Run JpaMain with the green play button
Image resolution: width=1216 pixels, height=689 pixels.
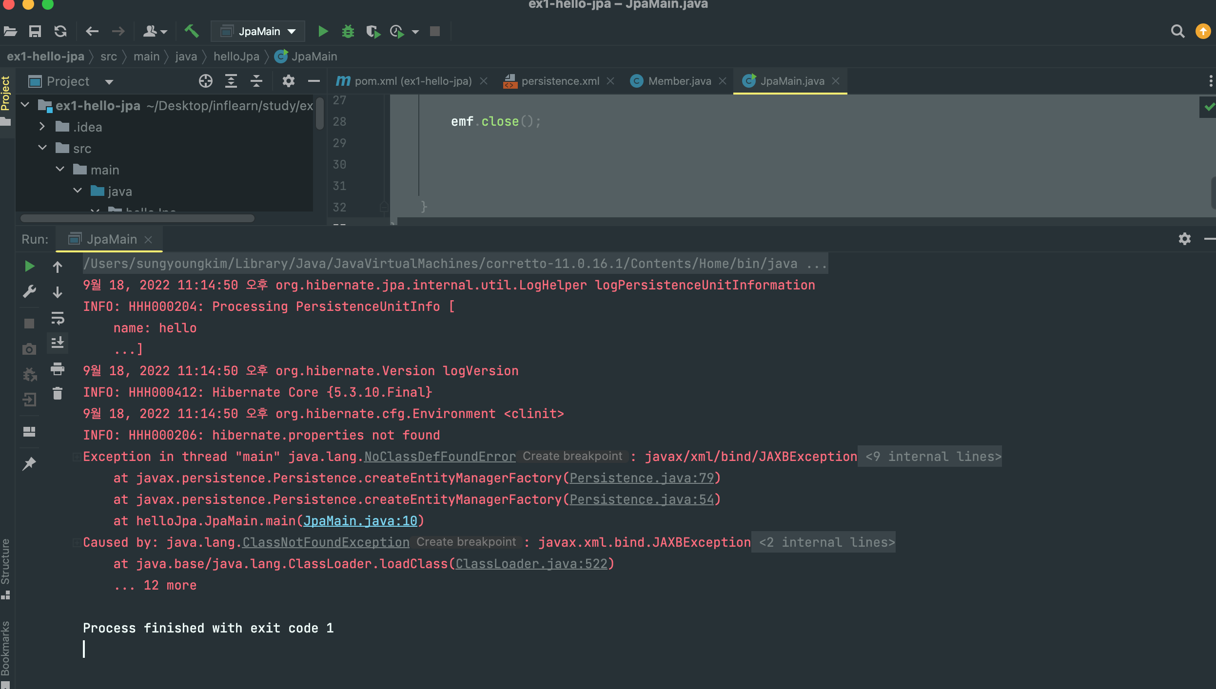(x=323, y=32)
